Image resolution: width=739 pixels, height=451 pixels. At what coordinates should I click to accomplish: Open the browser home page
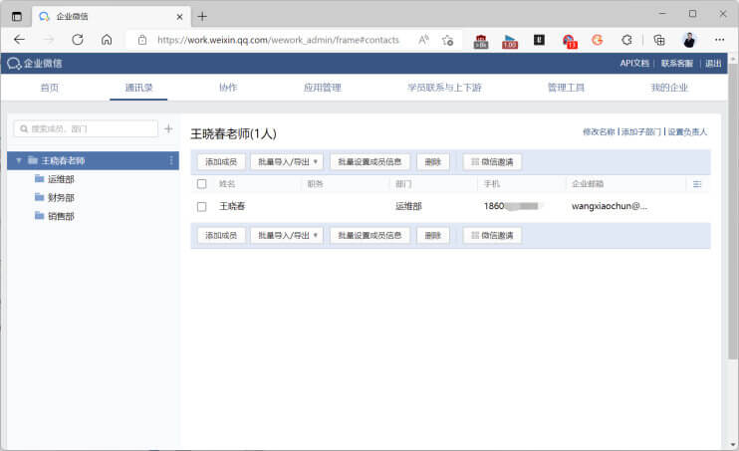107,40
